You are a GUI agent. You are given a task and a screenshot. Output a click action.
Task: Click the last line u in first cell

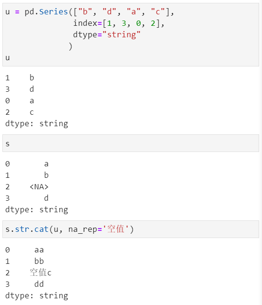click(8, 58)
